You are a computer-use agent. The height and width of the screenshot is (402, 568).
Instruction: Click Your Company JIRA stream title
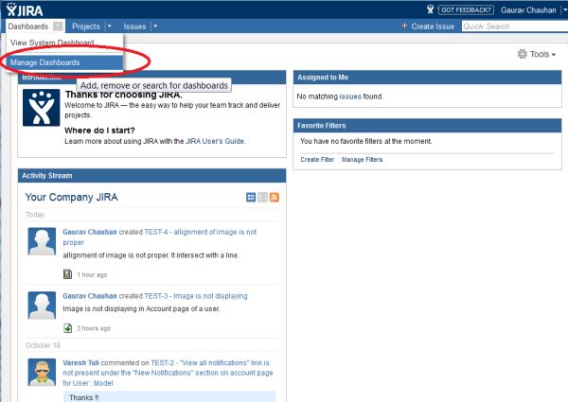point(71,197)
